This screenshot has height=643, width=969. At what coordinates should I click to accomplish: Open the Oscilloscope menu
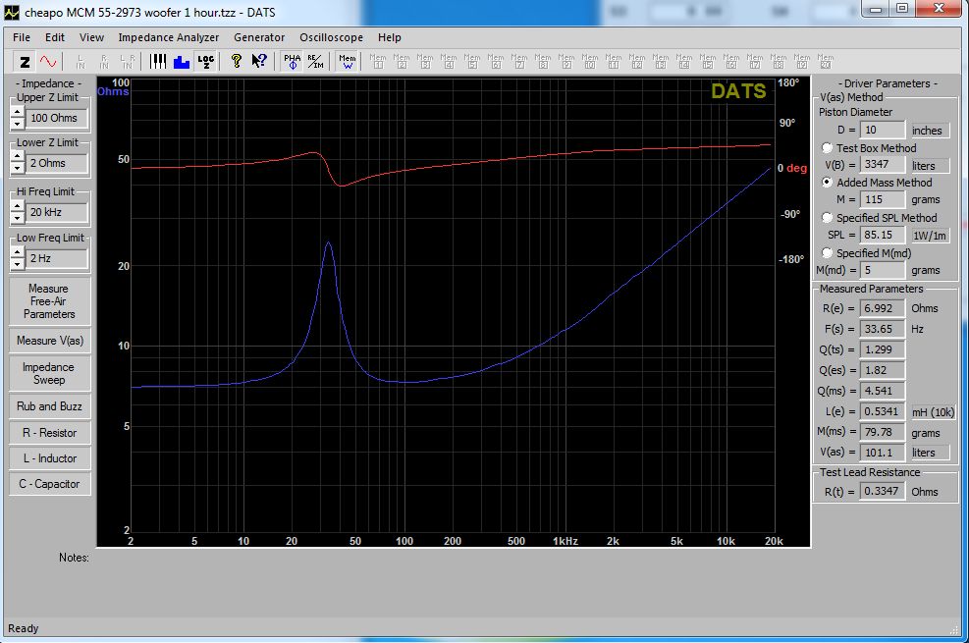pos(331,37)
